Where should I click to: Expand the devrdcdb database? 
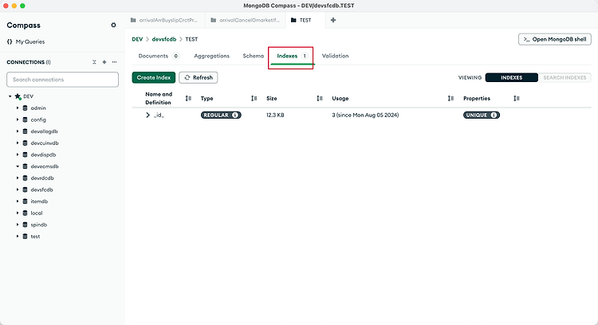pyautogui.click(x=18, y=178)
